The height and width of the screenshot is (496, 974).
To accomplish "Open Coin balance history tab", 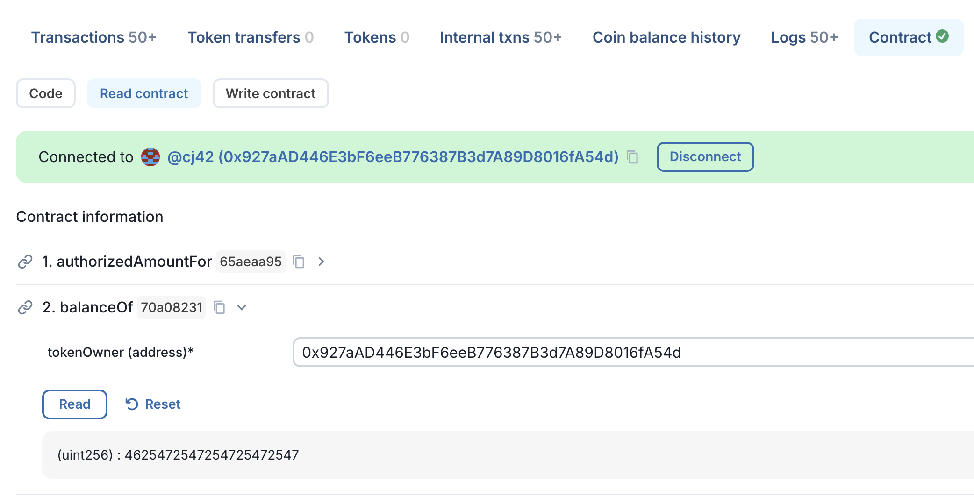I will (x=666, y=37).
